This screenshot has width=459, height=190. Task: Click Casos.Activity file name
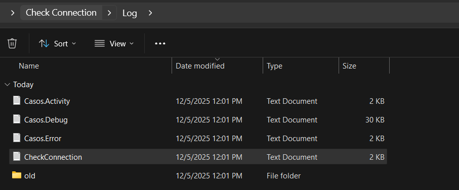[47, 101]
